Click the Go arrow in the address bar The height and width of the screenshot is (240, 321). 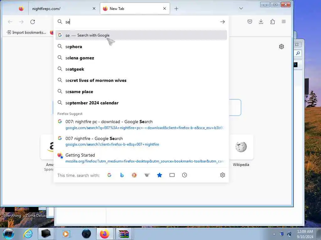click(x=223, y=22)
